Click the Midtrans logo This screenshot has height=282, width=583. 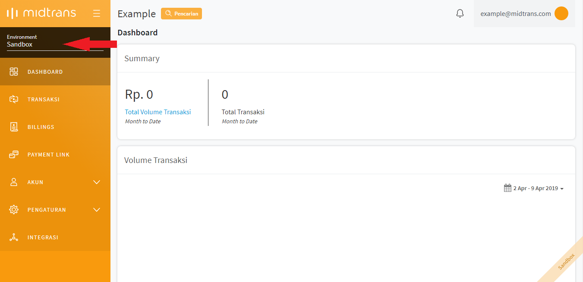click(41, 13)
